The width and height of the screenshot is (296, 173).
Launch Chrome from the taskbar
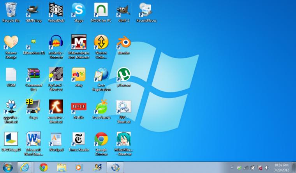44,167
